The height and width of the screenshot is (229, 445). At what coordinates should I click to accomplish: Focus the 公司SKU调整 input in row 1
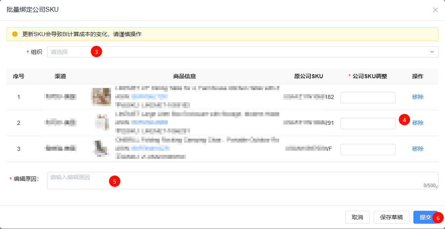pos(368,98)
